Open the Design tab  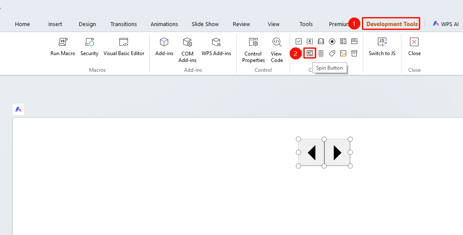(x=87, y=24)
